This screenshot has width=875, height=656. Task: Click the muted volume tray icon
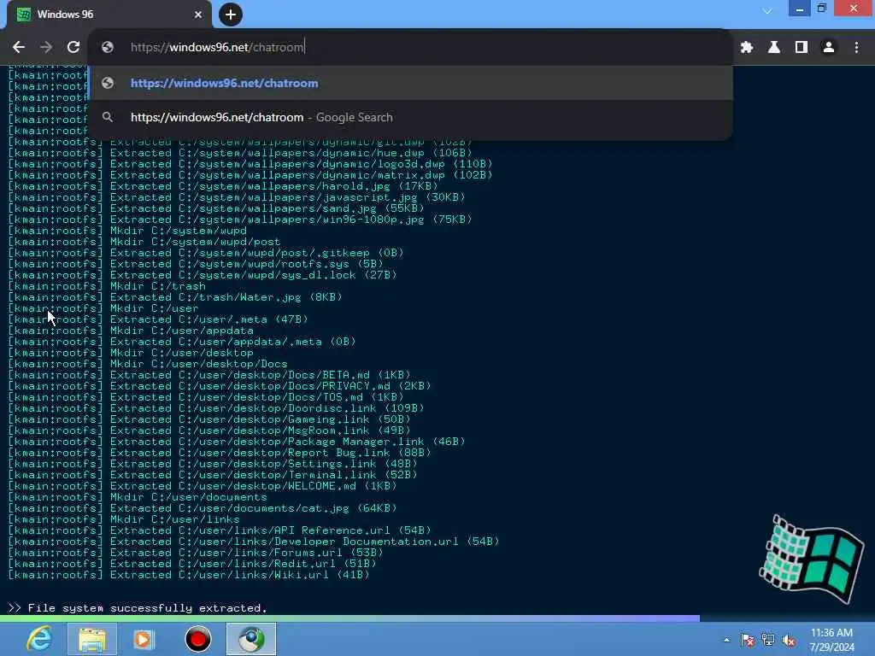(x=789, y=640)
